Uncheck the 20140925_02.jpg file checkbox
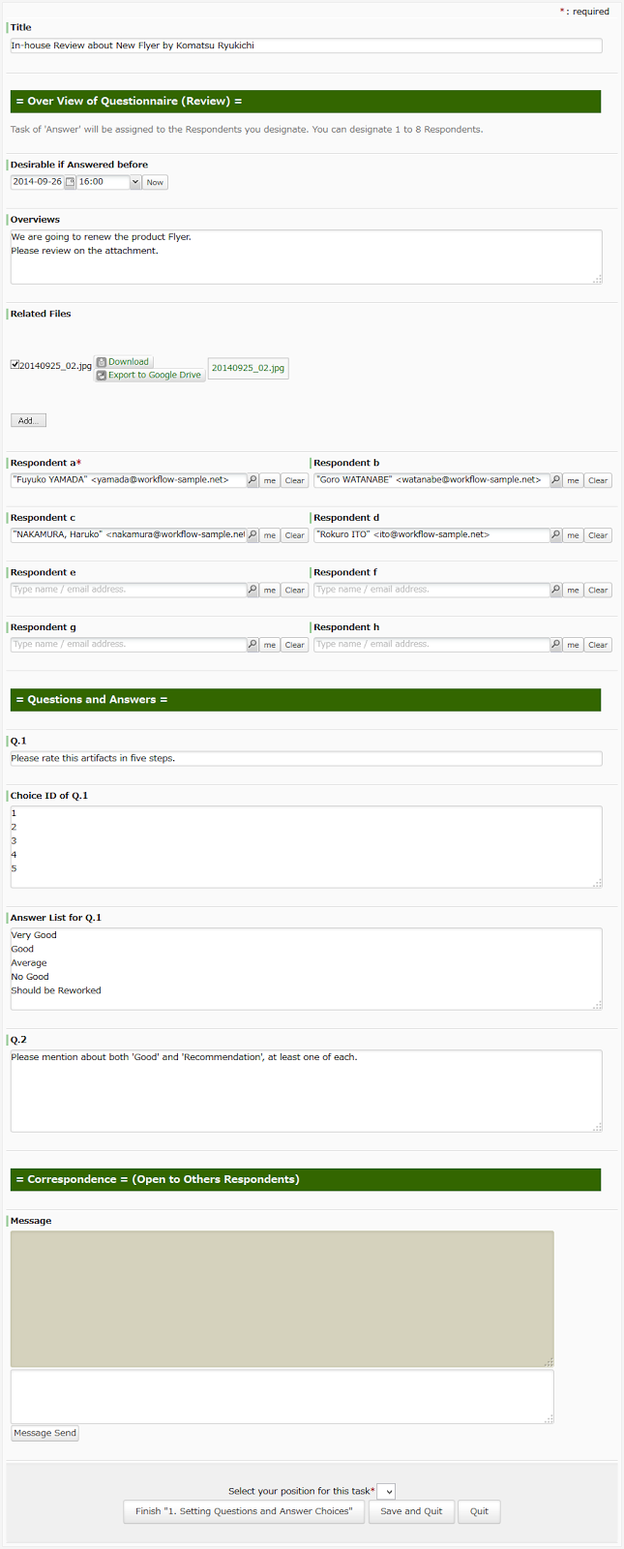Image resolution: width=624 pixels, height=1549 pixels. 15,365
